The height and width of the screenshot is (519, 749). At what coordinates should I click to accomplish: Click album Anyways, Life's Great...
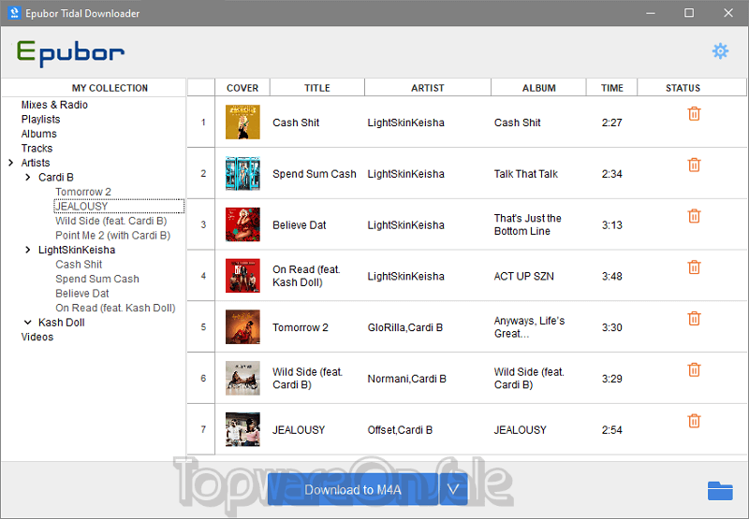coord(529,327)
